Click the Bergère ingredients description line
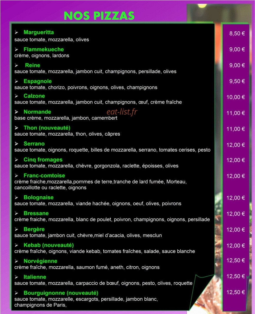 (88, 235)
